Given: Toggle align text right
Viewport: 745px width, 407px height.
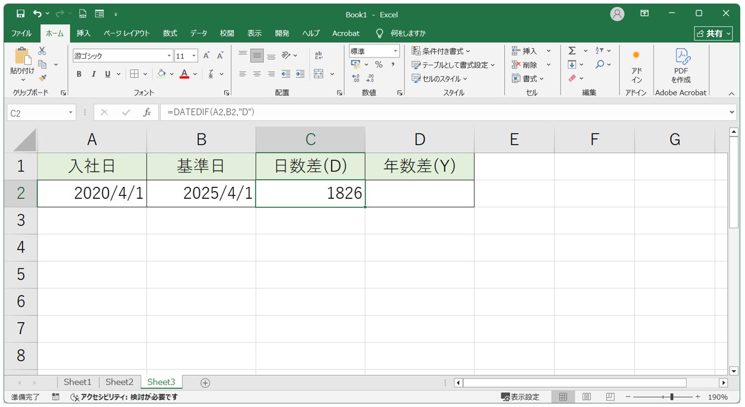Looking at the screenshot, I should pos(271,74).
